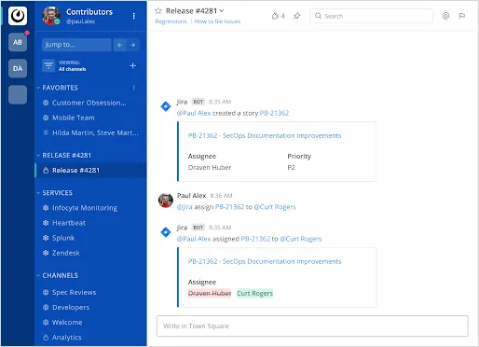Open the Contributors main menu (three dots)
Viewport: 479px width, 347px height.
coord(134,16)
